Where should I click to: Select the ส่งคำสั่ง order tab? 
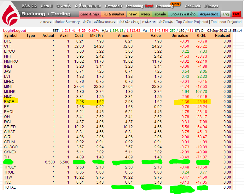pyautogui.click(x=160, y=14)
